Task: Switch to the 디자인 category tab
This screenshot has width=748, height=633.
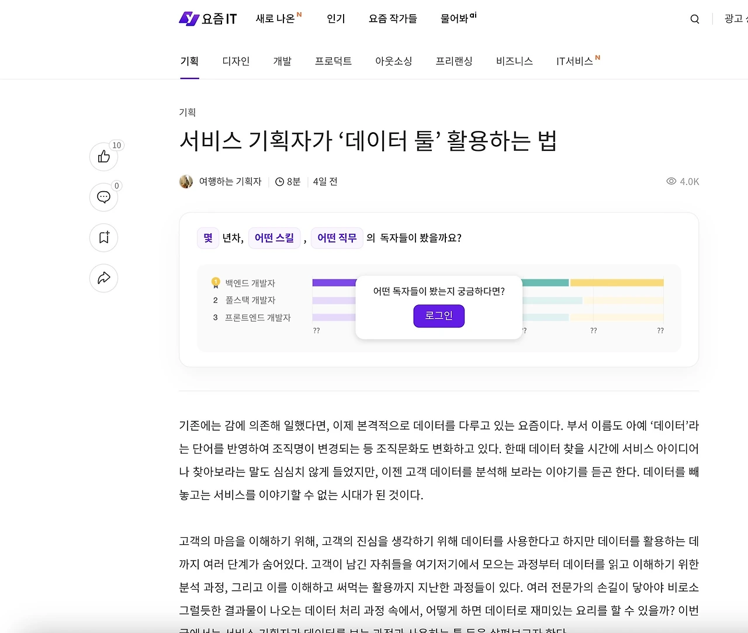Action: click(x=236, y=61)
